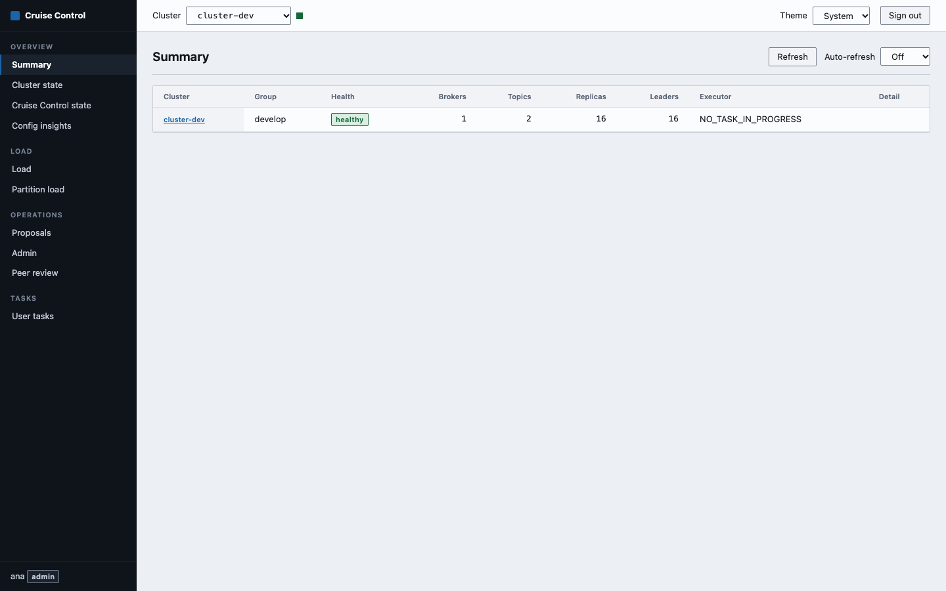Click the Refresh button
The width and height of the screenshot is (946, 591).
point(792,56)
